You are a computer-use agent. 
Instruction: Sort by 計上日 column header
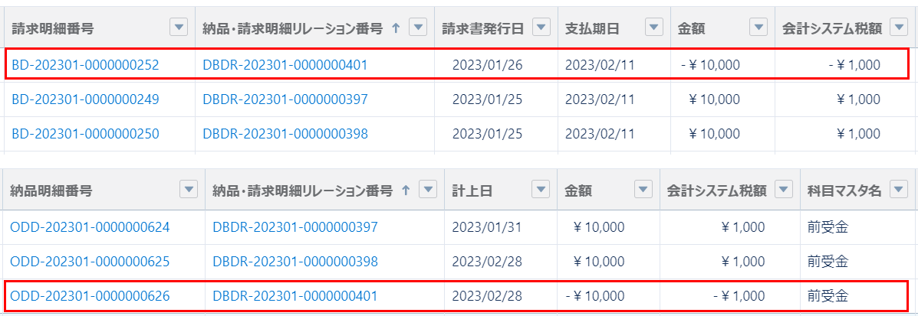[x=472, y=191]
